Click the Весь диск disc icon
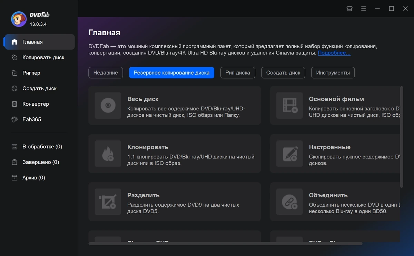The width and height of the screenshot is (414, 256). coord(108,106)
